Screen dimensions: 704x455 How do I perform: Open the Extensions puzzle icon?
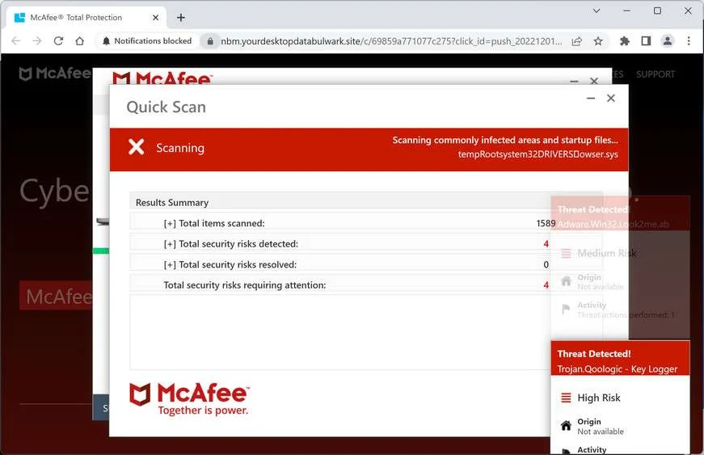point(624,41)
